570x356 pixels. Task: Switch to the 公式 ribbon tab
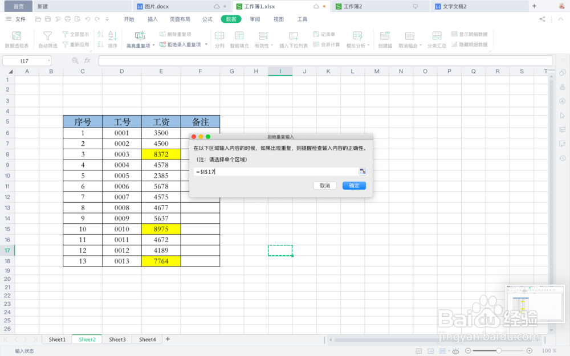(206, 19)
